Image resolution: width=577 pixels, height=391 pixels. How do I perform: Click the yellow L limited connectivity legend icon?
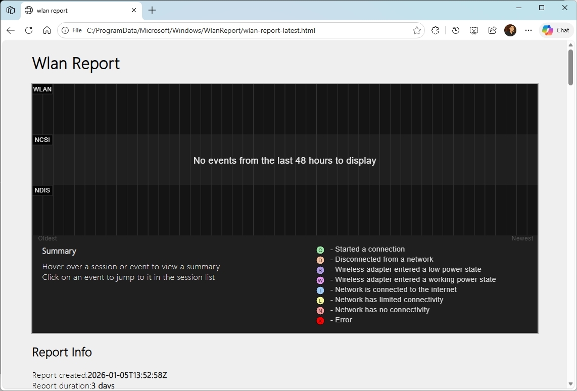point(320,301)
